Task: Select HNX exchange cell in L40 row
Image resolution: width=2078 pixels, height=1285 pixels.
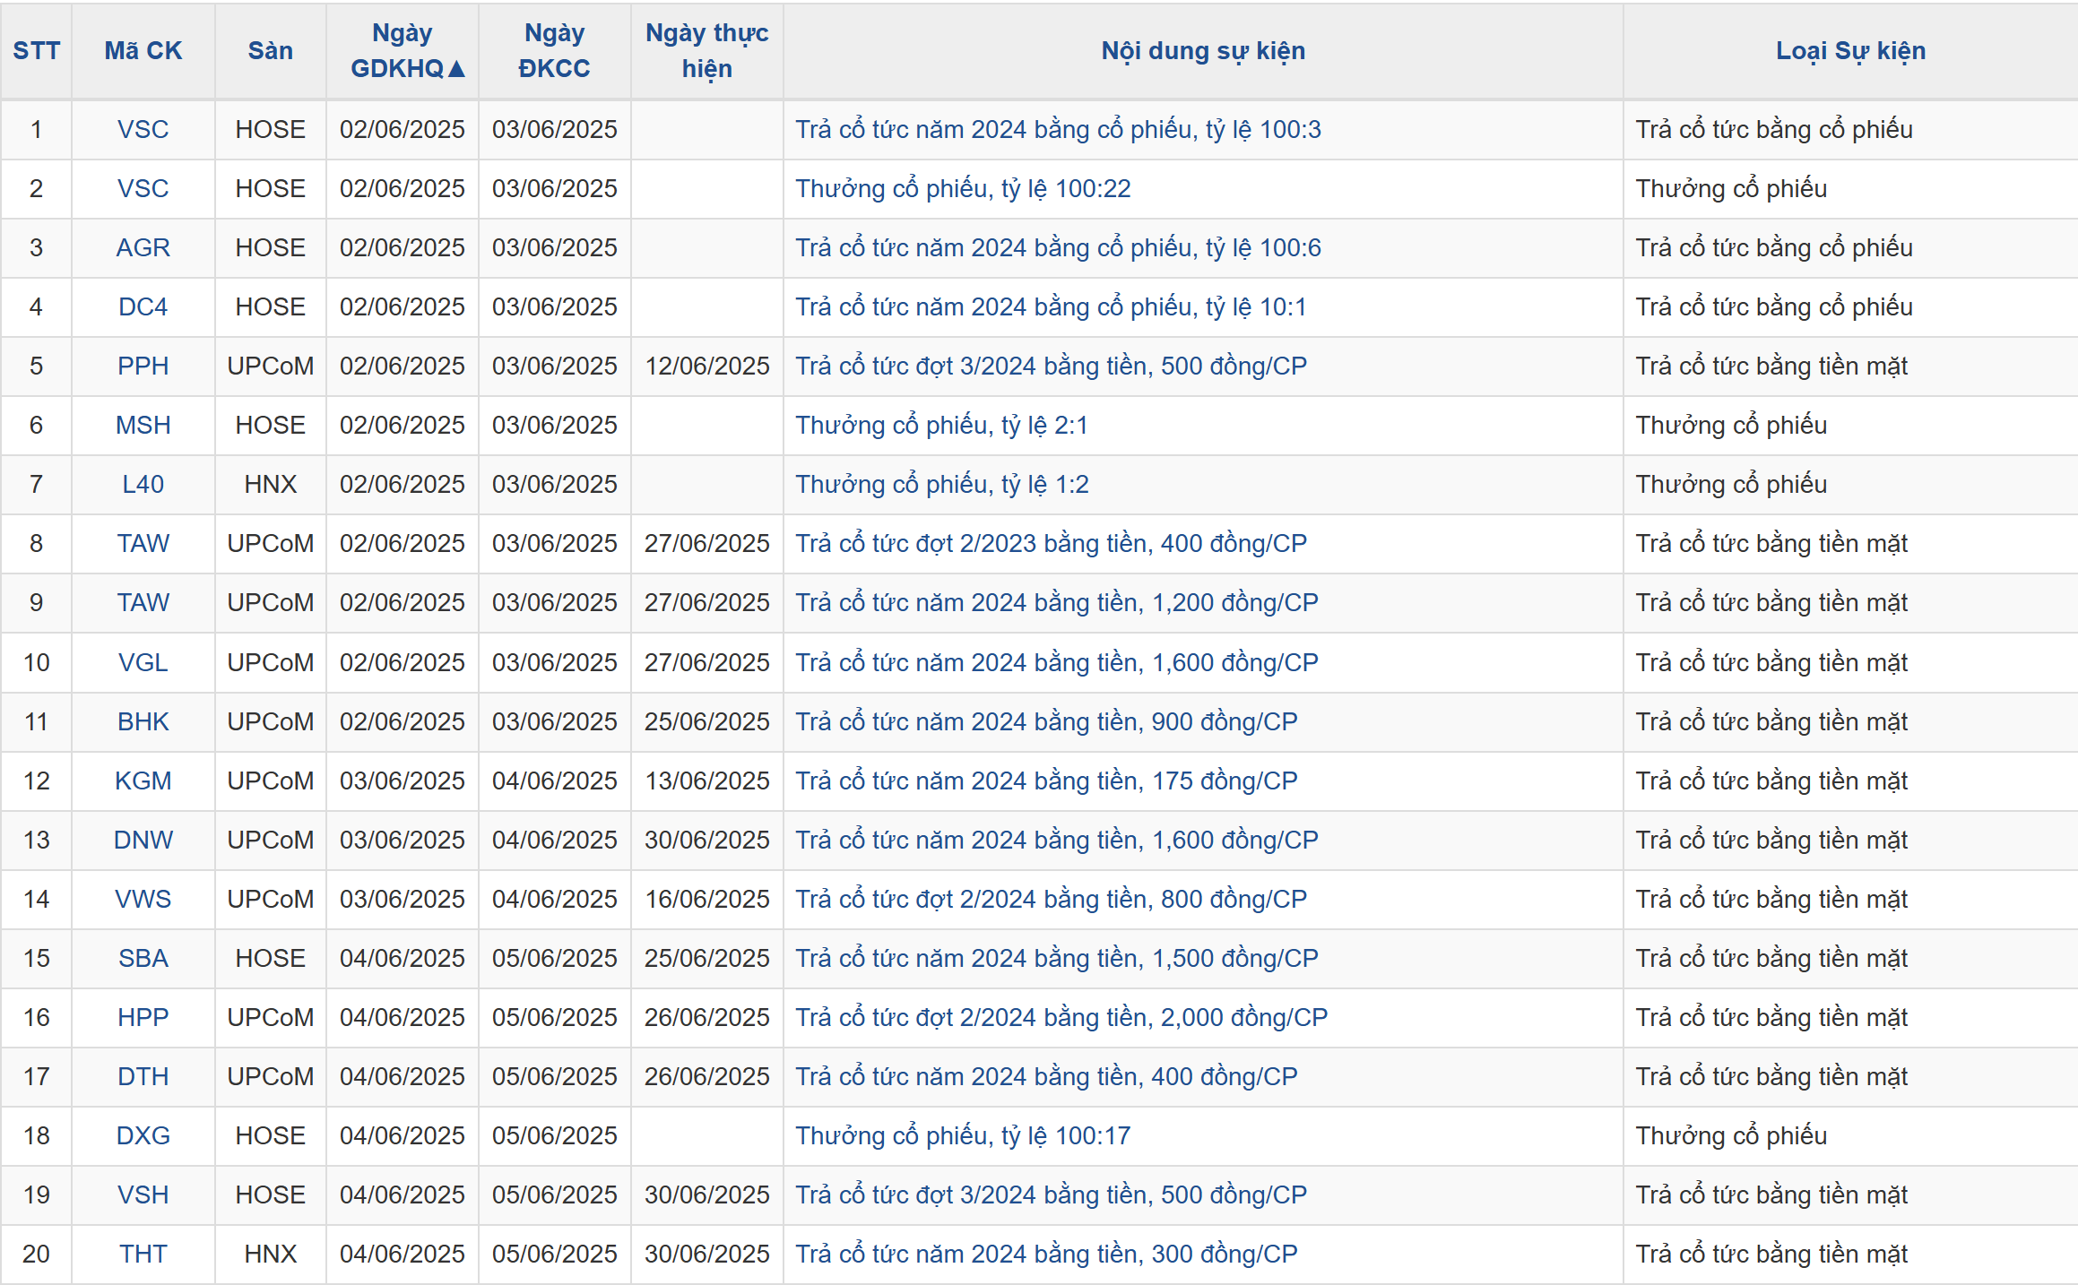Action: (270, 484)
